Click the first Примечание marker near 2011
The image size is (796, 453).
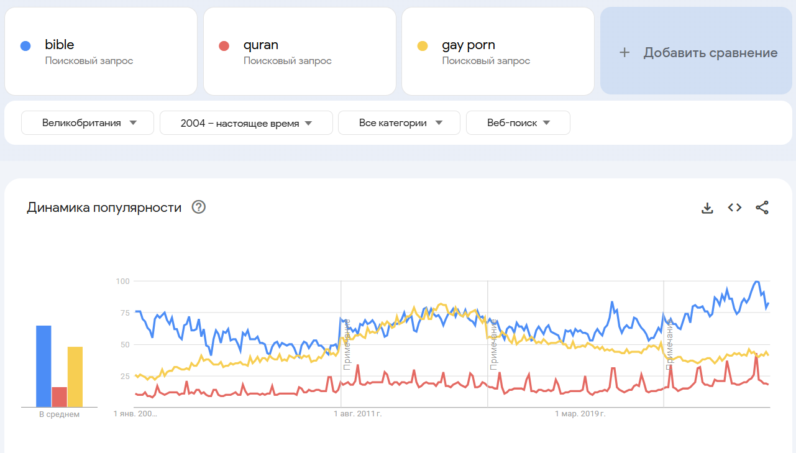[347, 345]
